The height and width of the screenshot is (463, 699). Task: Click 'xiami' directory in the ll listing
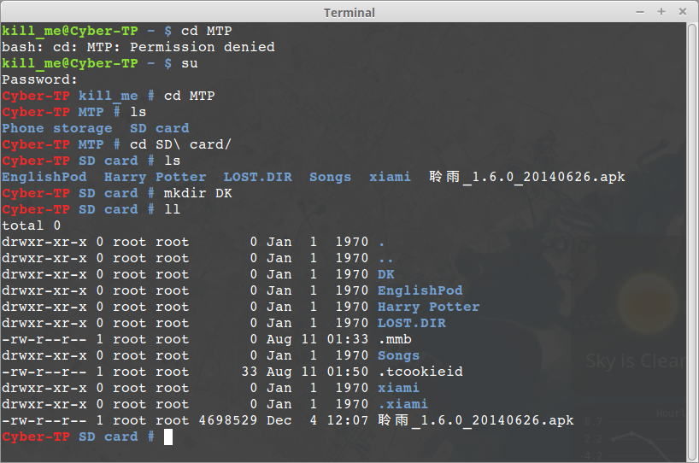click(398, 388)
